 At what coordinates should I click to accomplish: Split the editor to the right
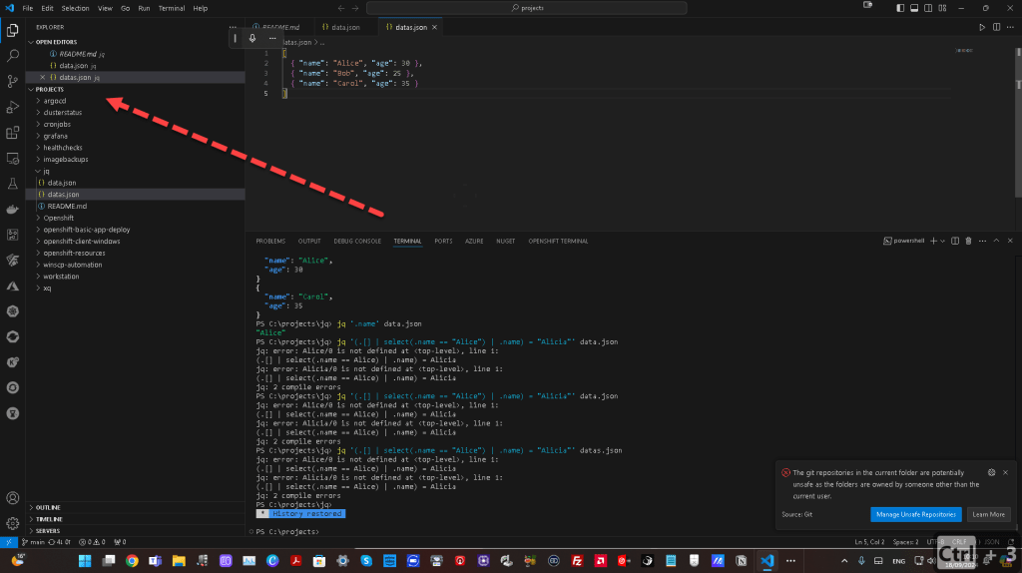coord(996,27)
